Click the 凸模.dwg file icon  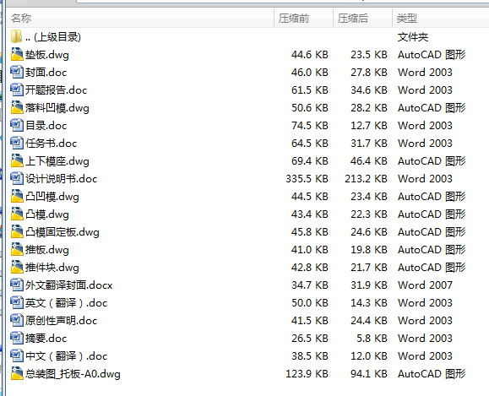click(x=17, y=214)
